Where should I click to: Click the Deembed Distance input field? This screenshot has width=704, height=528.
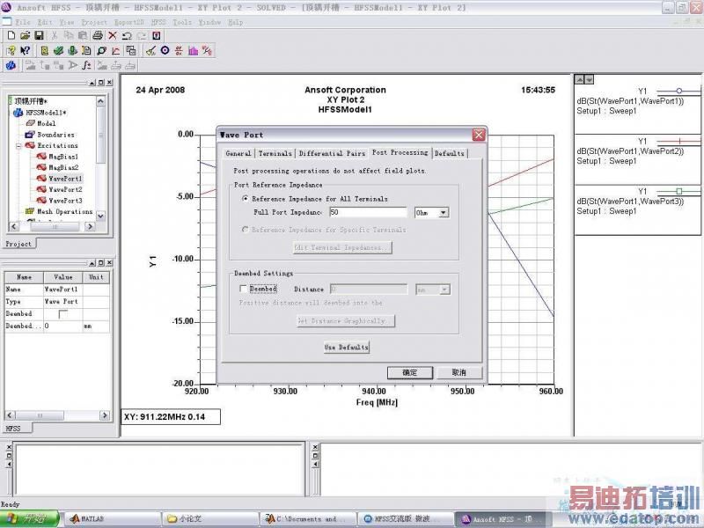coord(369,290)
